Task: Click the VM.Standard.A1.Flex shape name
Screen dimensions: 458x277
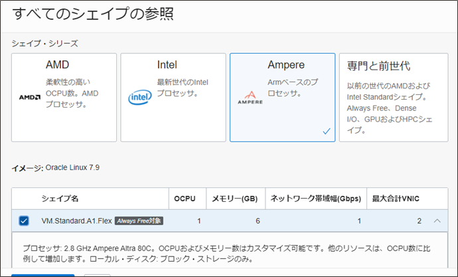Action: [76, 221]
